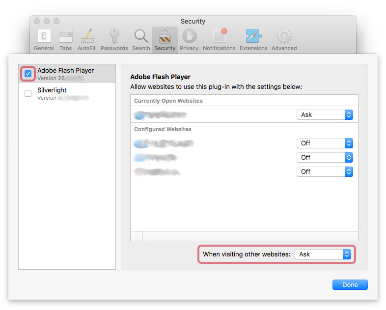Click the Done button

pyautogui.click(x=350, y=284)
